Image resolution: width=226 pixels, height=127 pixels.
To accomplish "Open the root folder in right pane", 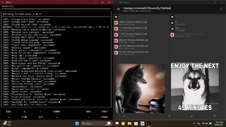I will click(x=197, y=29).
